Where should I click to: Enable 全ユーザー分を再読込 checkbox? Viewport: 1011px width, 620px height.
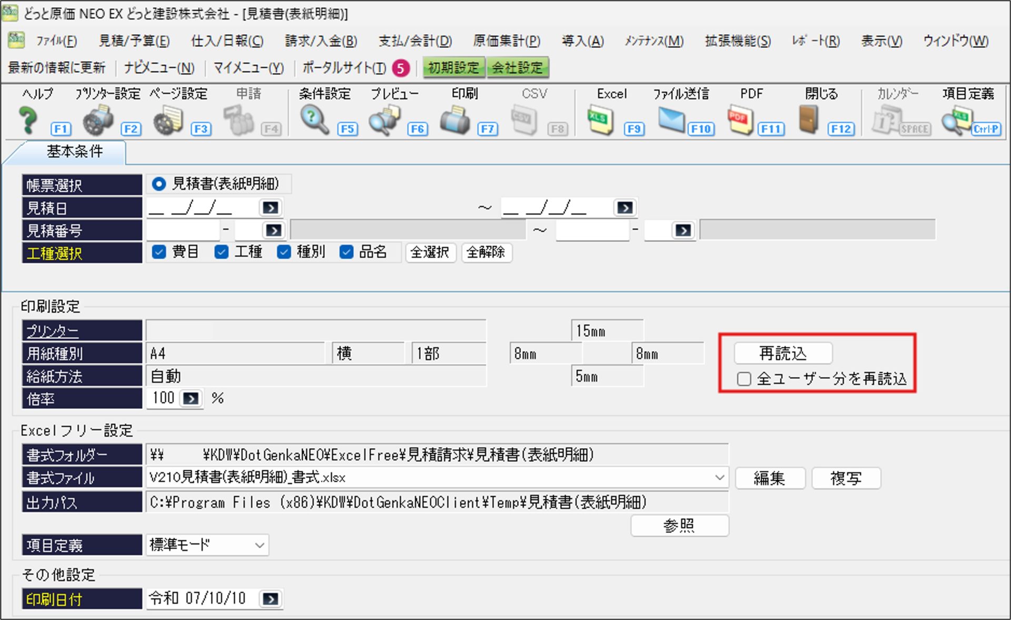click(x=744, y=379)
